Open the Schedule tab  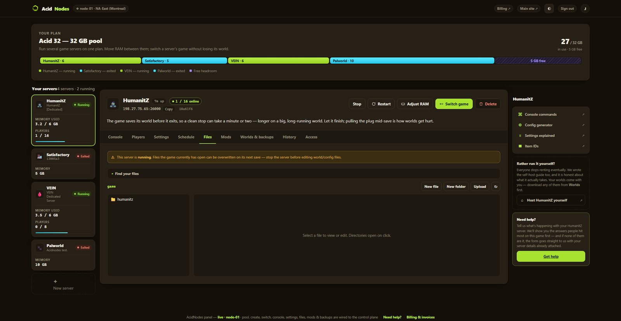(x=186, y=137)
